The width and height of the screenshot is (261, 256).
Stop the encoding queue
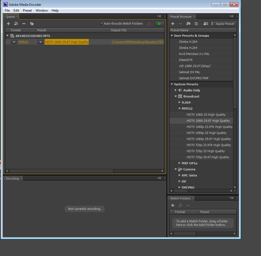(x=149, y=24)
